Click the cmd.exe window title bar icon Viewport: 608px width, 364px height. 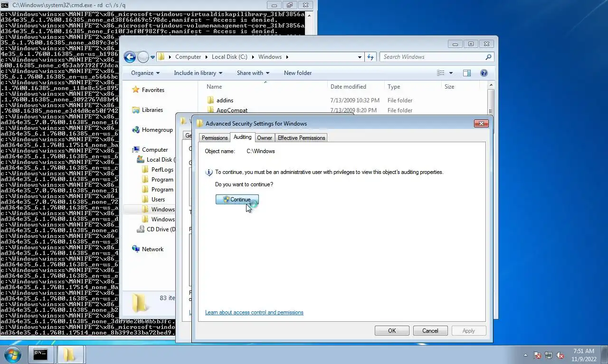5,5
